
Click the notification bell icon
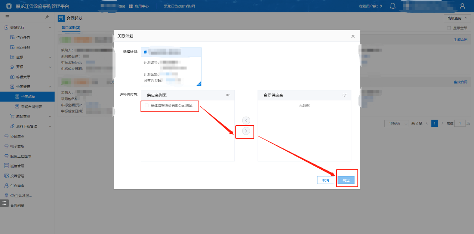[393, 6]
